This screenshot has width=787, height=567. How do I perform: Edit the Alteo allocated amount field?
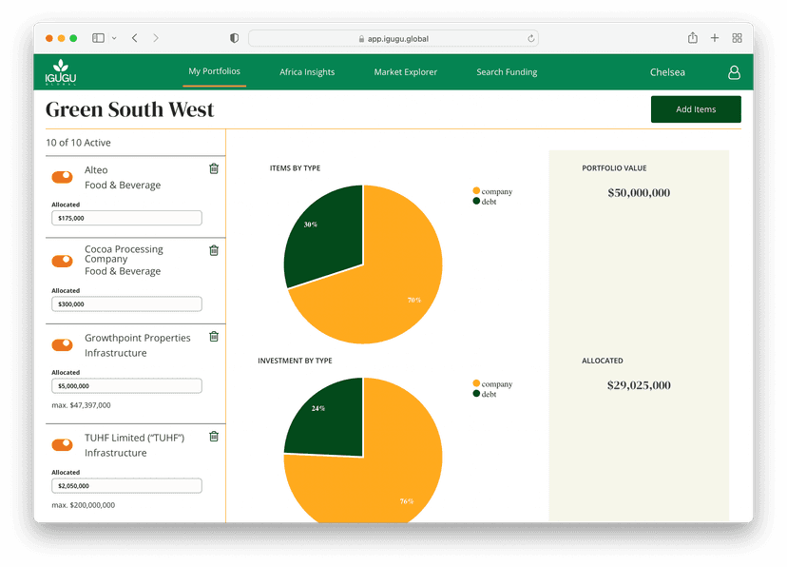coord(126,218)
